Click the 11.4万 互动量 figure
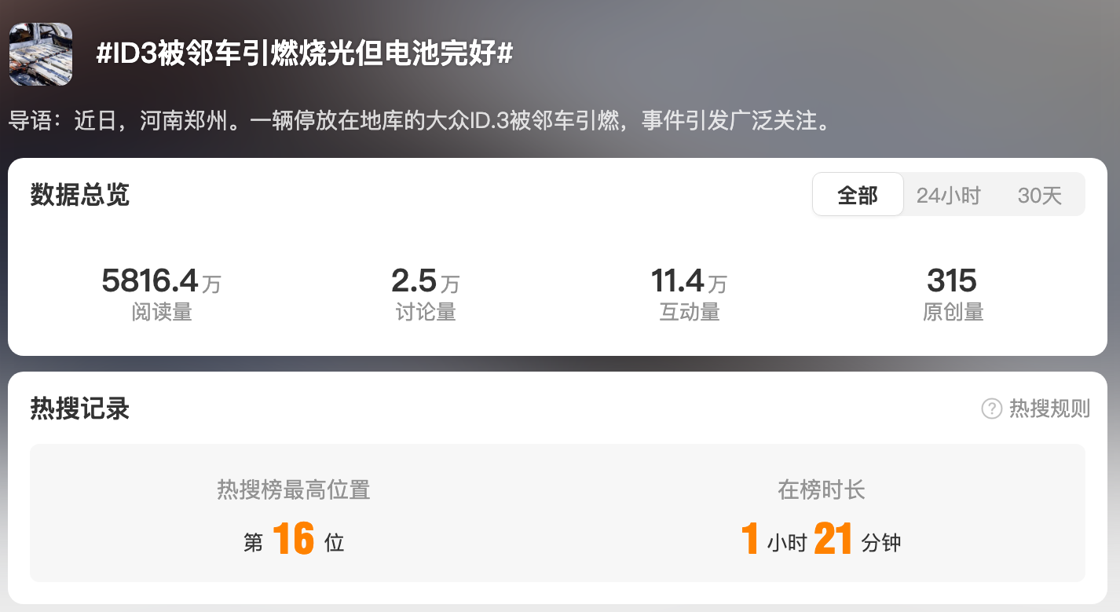The width and height of the screenshot is (1120, 612). point(690,281)
